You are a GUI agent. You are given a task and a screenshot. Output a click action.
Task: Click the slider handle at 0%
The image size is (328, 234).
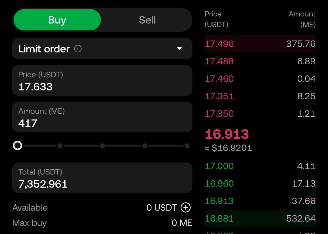coord(18,146)
